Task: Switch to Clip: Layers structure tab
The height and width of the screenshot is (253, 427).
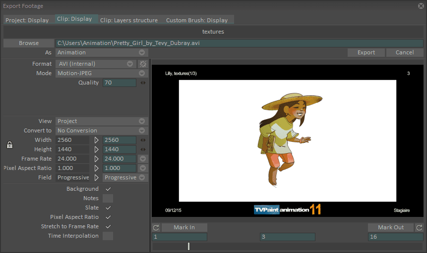Action: (129, 20)
